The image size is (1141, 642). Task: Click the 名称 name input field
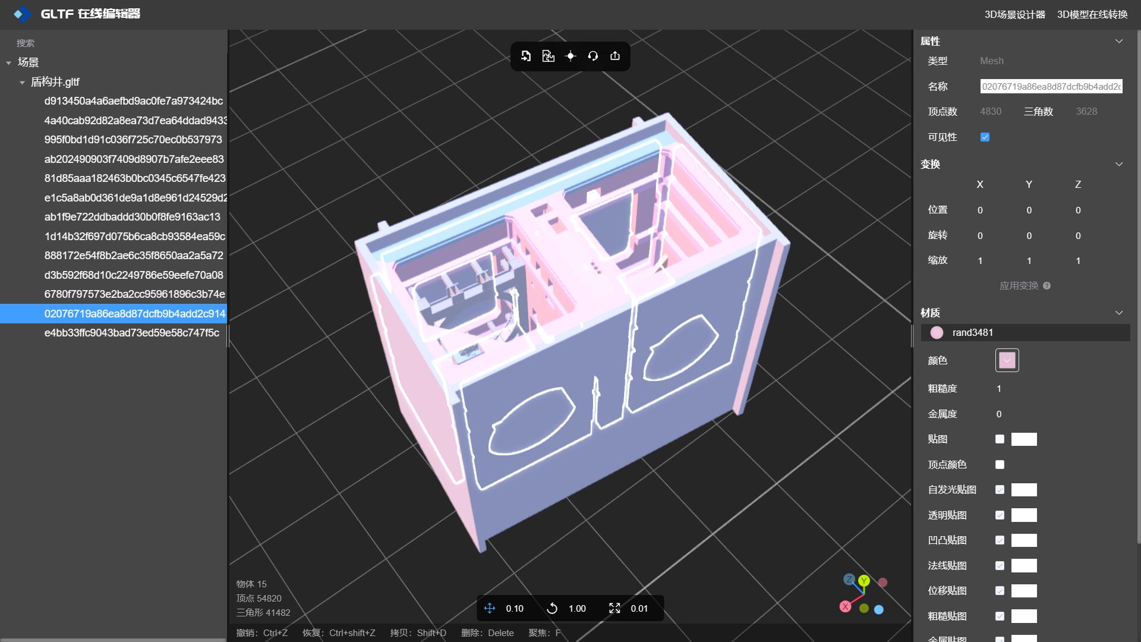[1051, 87]
